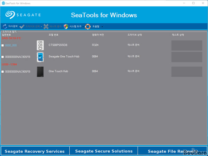Click drive status 테스트 준비 for CT500P5SSD8

(133, 45)
